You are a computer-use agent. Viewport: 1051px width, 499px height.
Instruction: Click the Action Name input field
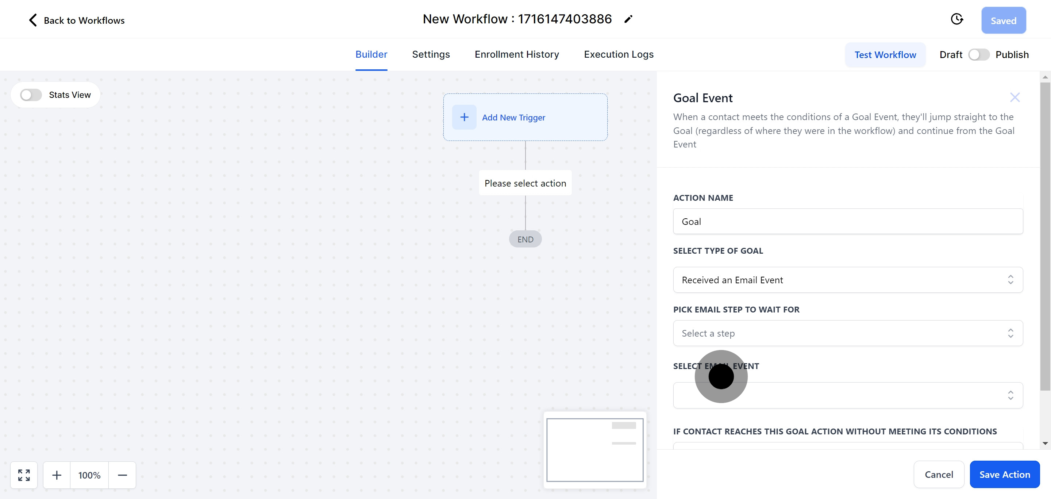(x=847, y=222)
